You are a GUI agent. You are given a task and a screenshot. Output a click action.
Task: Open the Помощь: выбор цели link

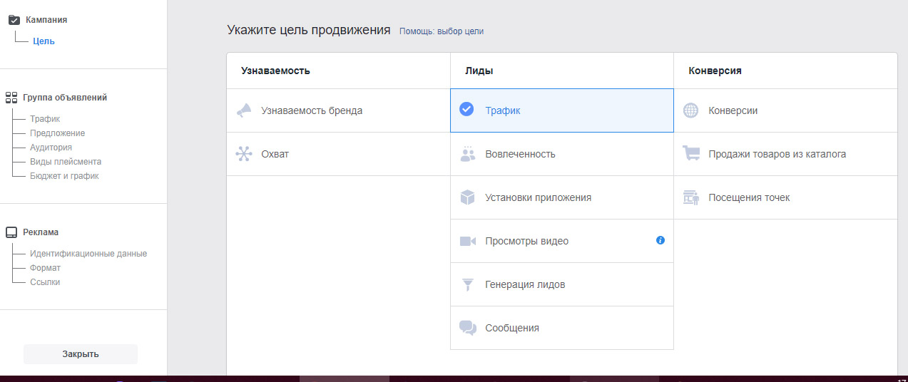pyautogui.click(x=446, y=31)
